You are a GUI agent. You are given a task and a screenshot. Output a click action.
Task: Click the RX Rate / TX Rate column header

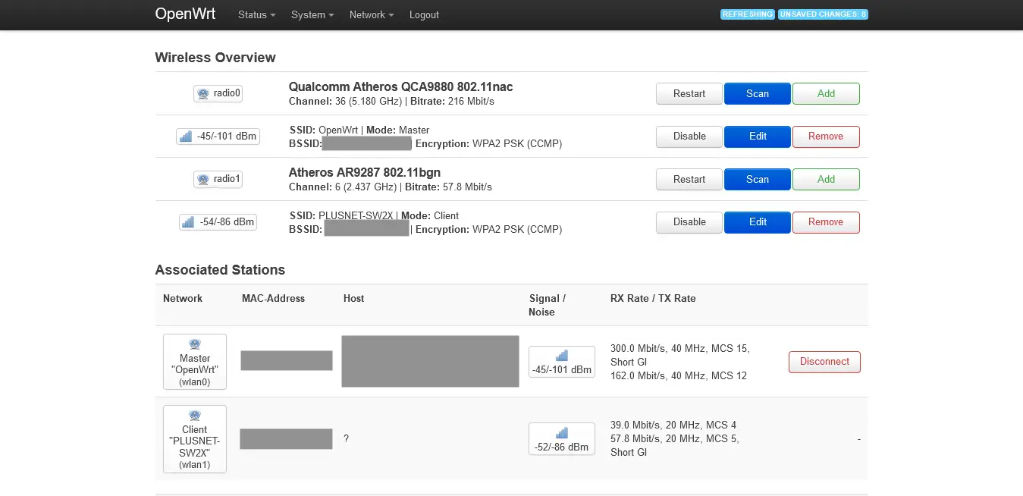click(653, 299)
